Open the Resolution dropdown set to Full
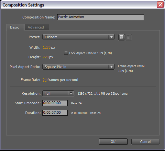This screenshot has height=151, width=165. [x=58, y=93]
